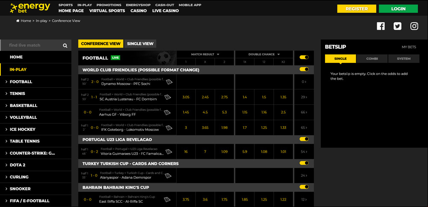
Task: Select double chance 5.9 for Vitoria Guimaraes
Action: 245,151
